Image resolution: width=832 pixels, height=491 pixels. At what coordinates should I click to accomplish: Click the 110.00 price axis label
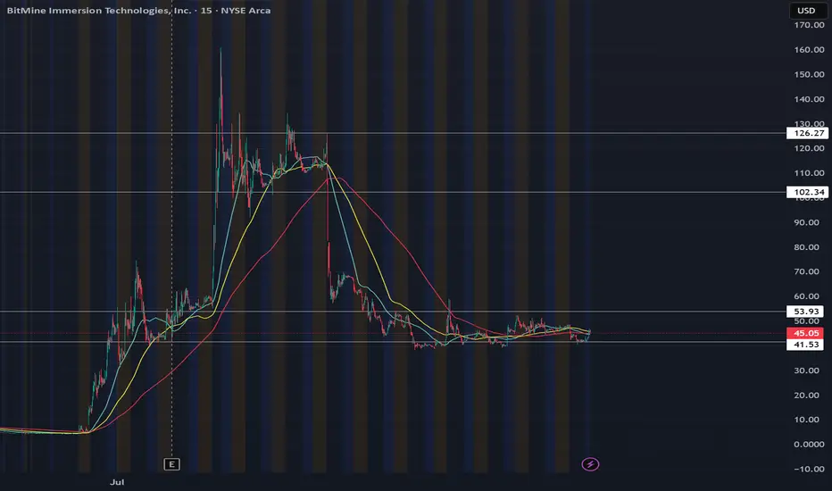pos(809,173)
